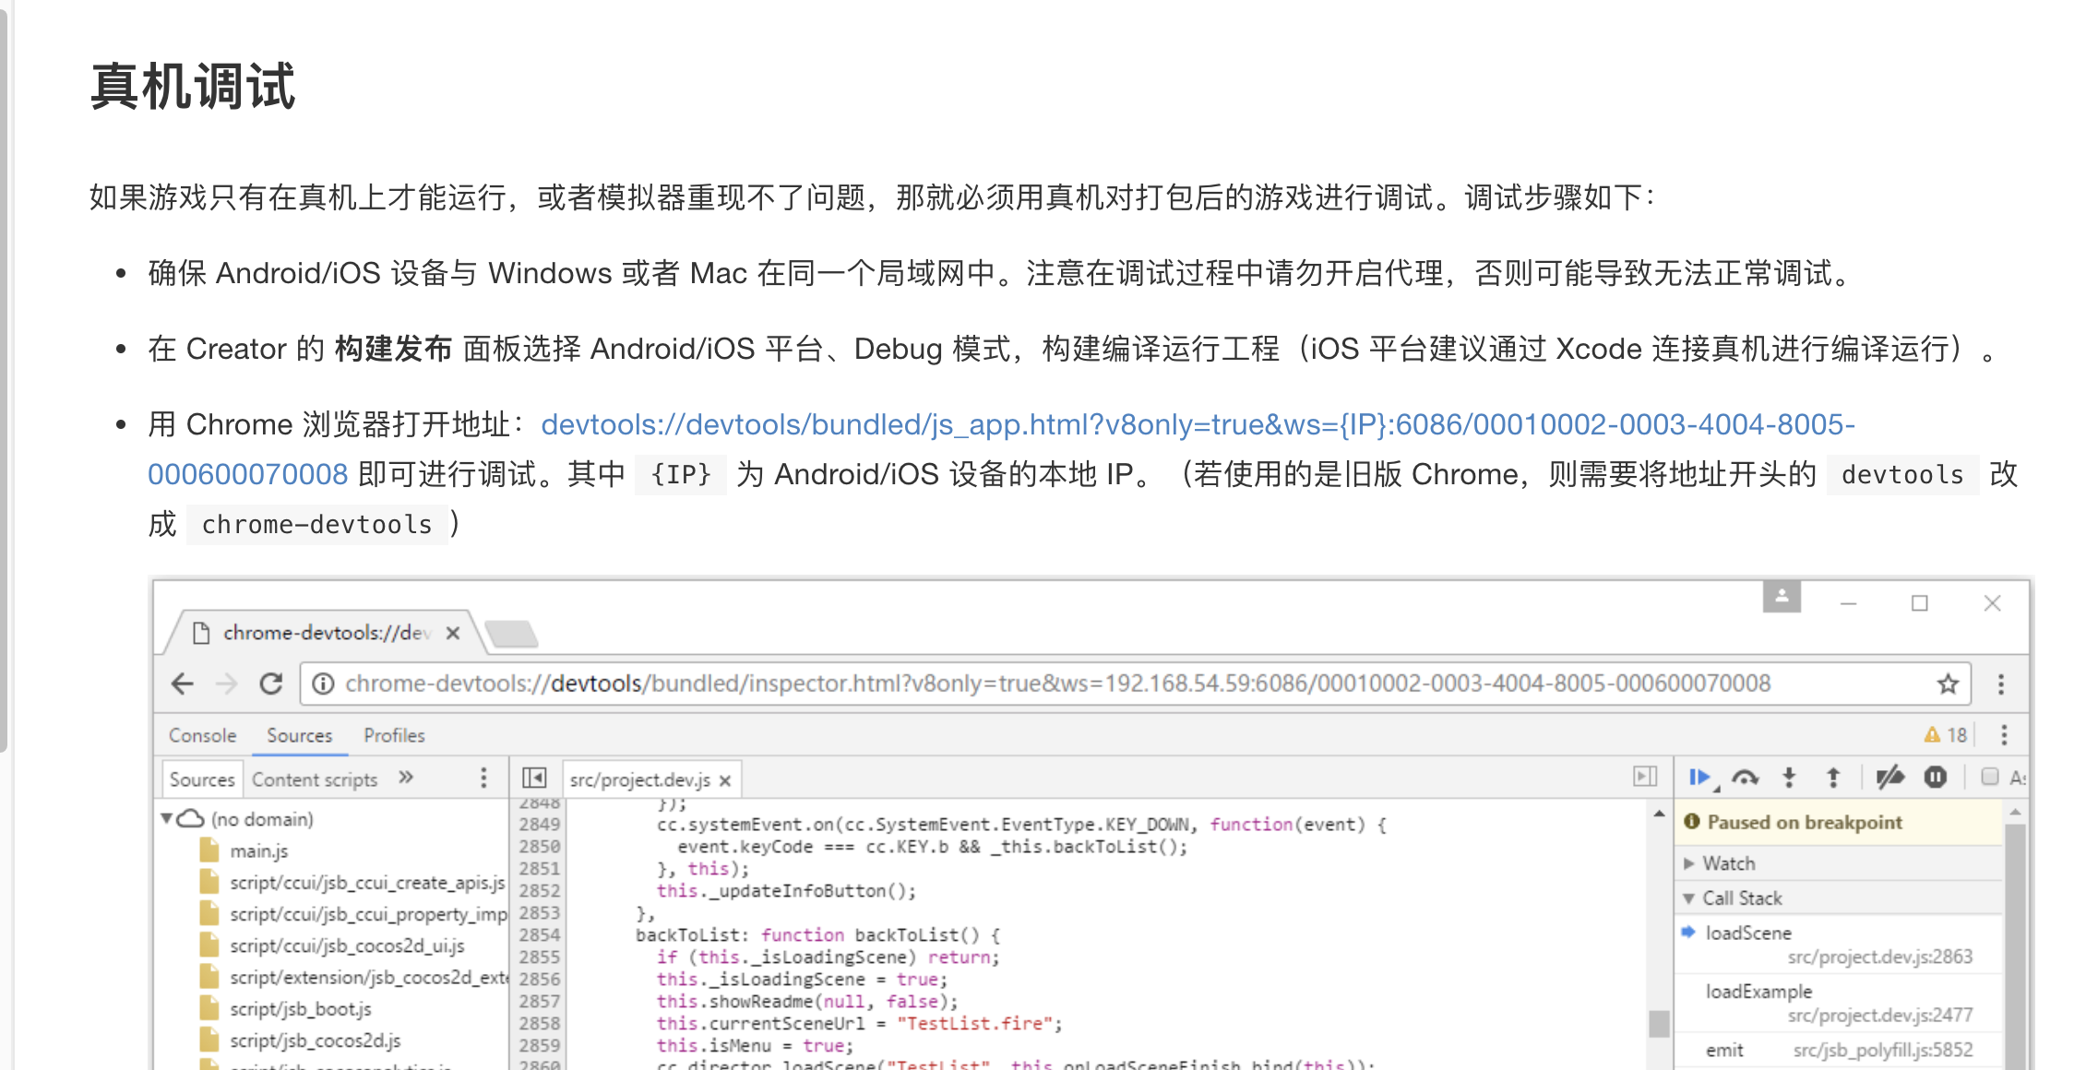Click the step out of function icon
2098x1070 pixels.
click(x=1833, y=778)
